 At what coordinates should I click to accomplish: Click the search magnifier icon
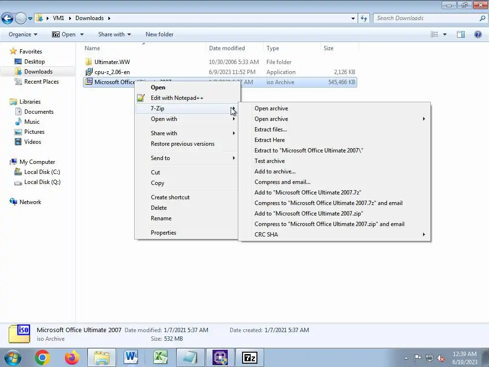pyautogui.click(x=482, y=18)
